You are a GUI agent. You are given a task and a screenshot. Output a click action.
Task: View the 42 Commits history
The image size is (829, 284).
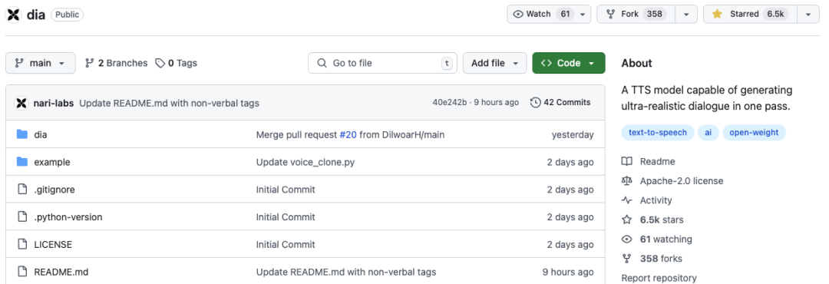[x=560, y=103]
